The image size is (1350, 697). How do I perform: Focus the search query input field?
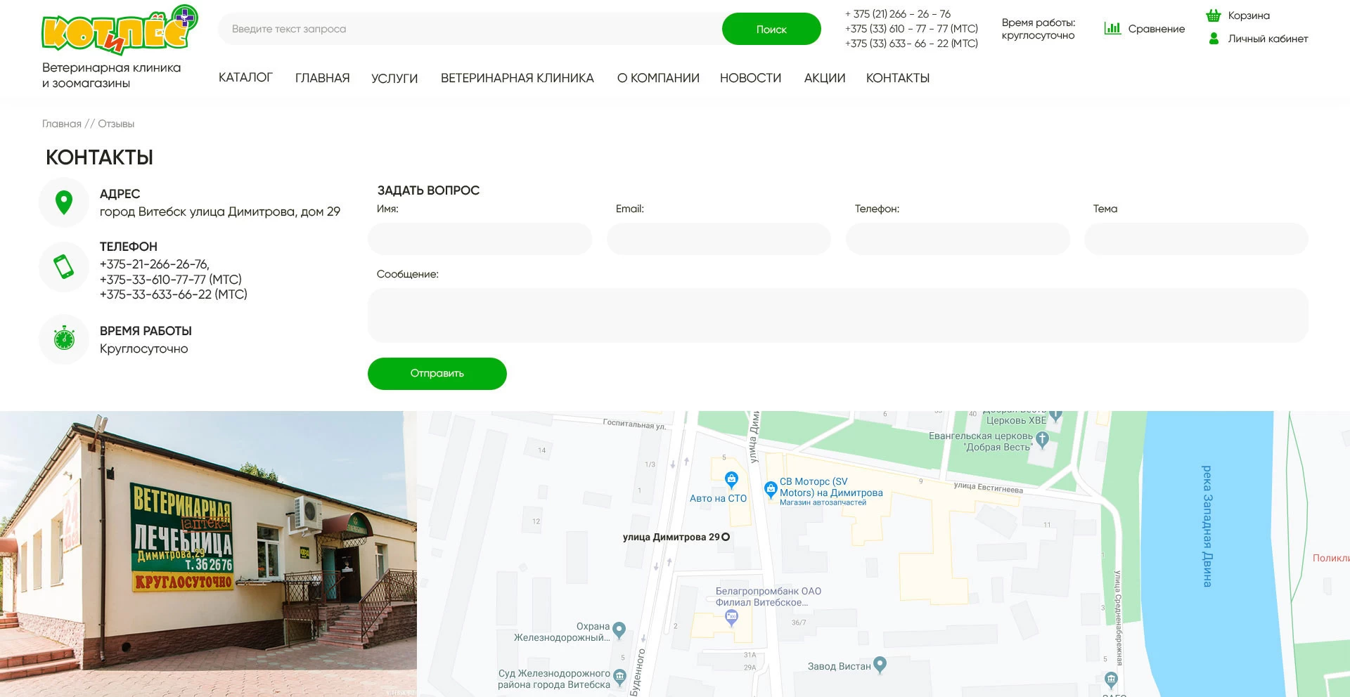[x=470, y=29]
